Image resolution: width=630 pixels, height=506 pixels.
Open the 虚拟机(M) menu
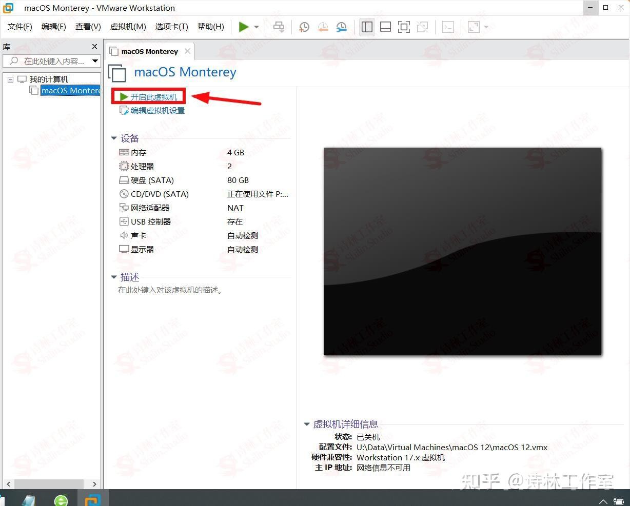point(127,26)
